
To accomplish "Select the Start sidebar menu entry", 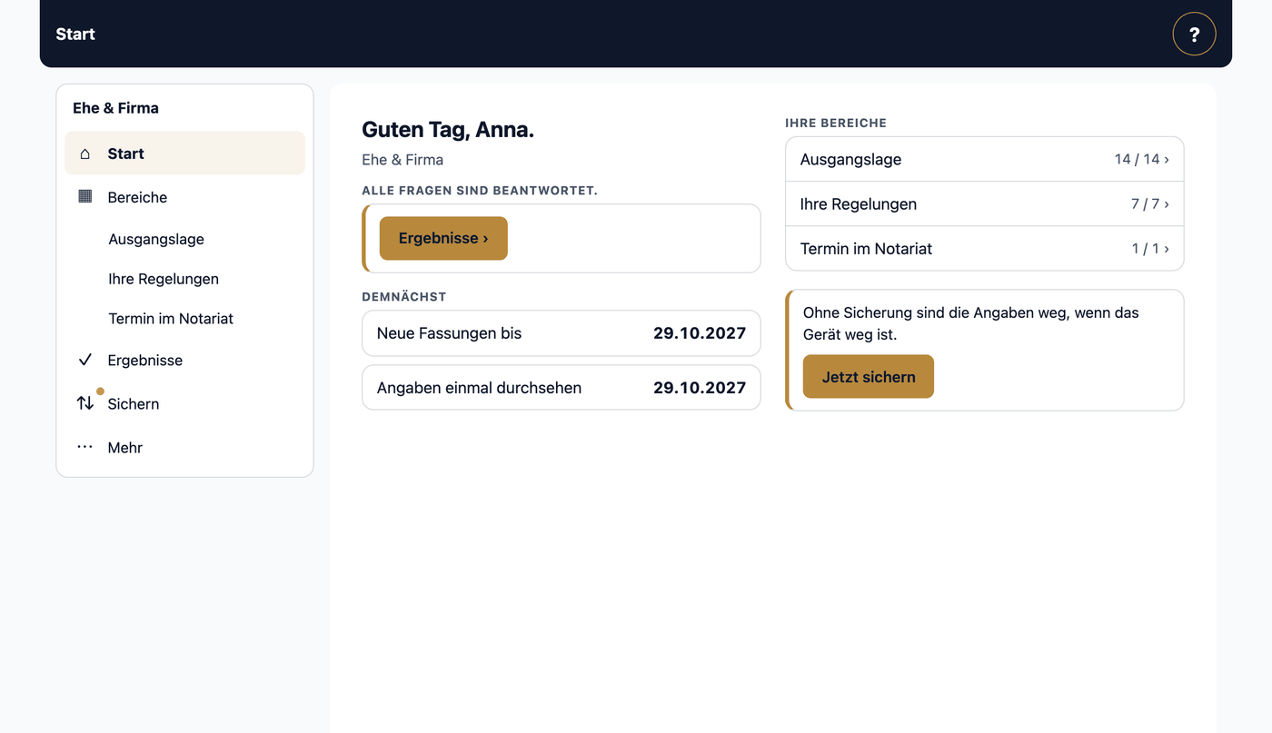I will click(x=184, y=154).
